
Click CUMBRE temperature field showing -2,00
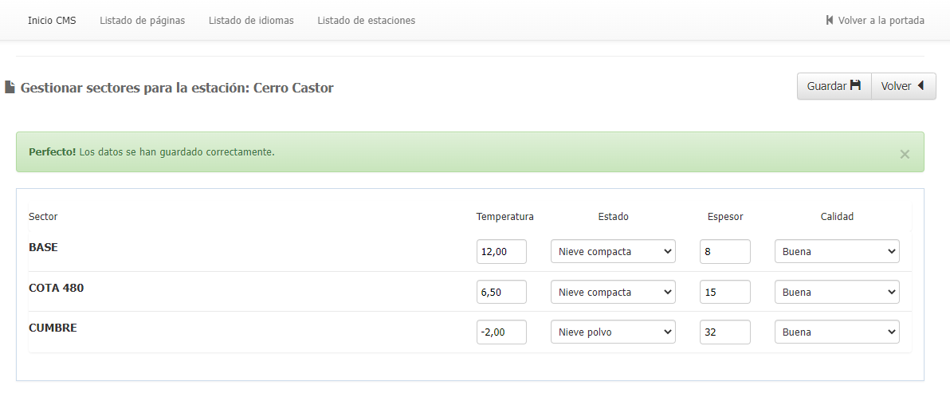click(501, 332)
